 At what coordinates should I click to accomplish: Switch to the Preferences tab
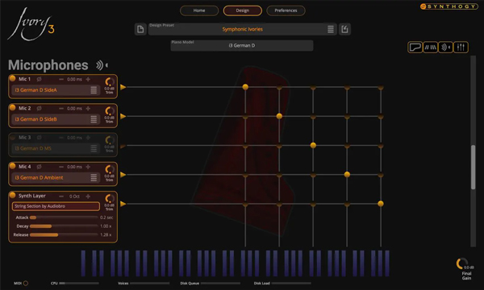(x=286, y=10)
